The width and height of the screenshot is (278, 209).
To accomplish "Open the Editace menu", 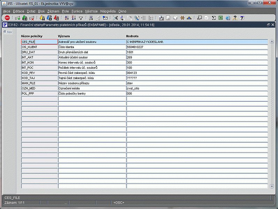I will 18,11.
